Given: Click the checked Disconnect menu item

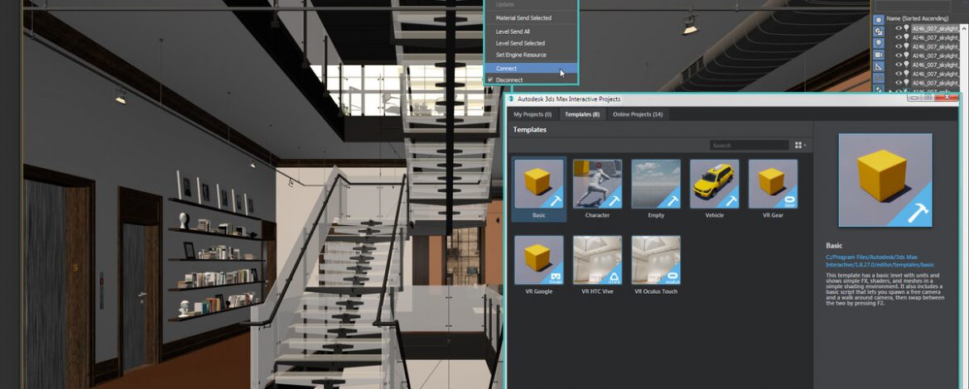Looking at the screenshot, I should 531,79.
